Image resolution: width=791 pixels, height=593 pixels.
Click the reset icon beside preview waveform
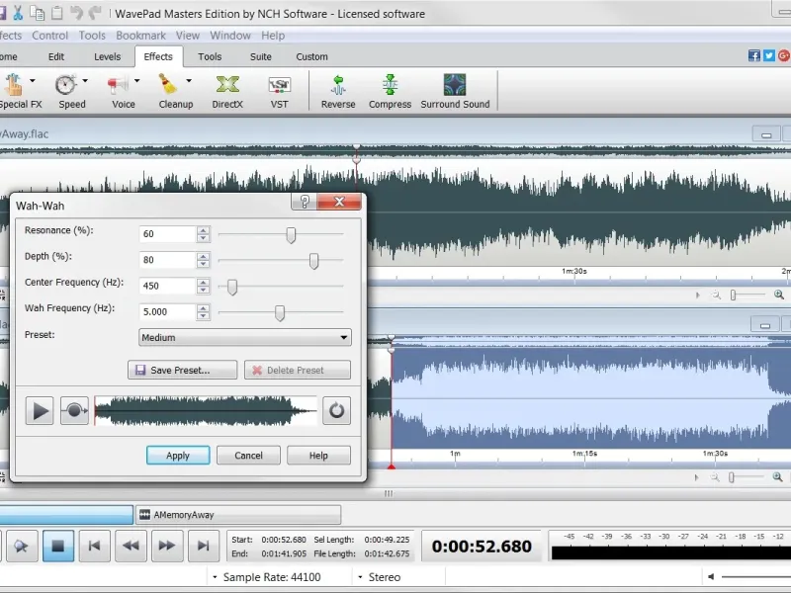click(x=336, y=410)
